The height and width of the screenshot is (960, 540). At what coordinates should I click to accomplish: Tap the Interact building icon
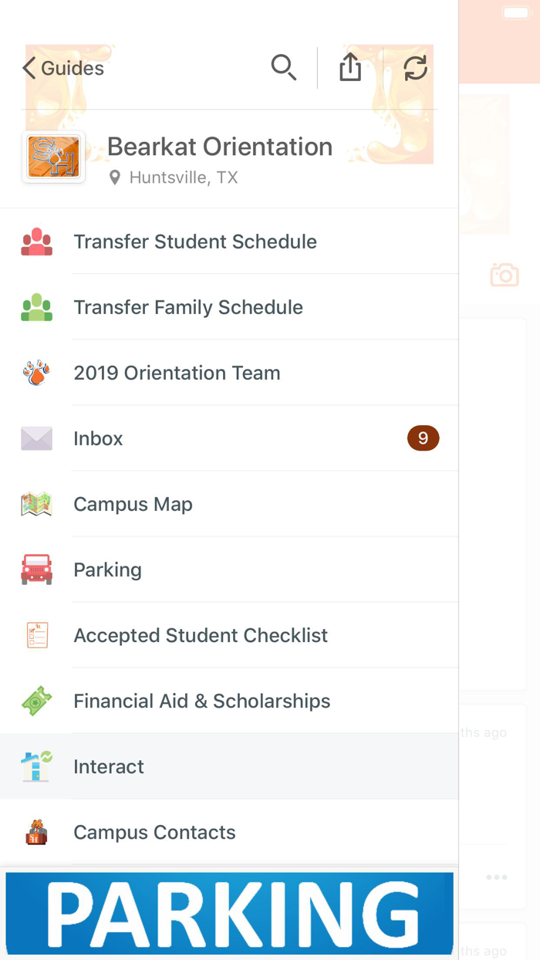[x=36, y=766]
